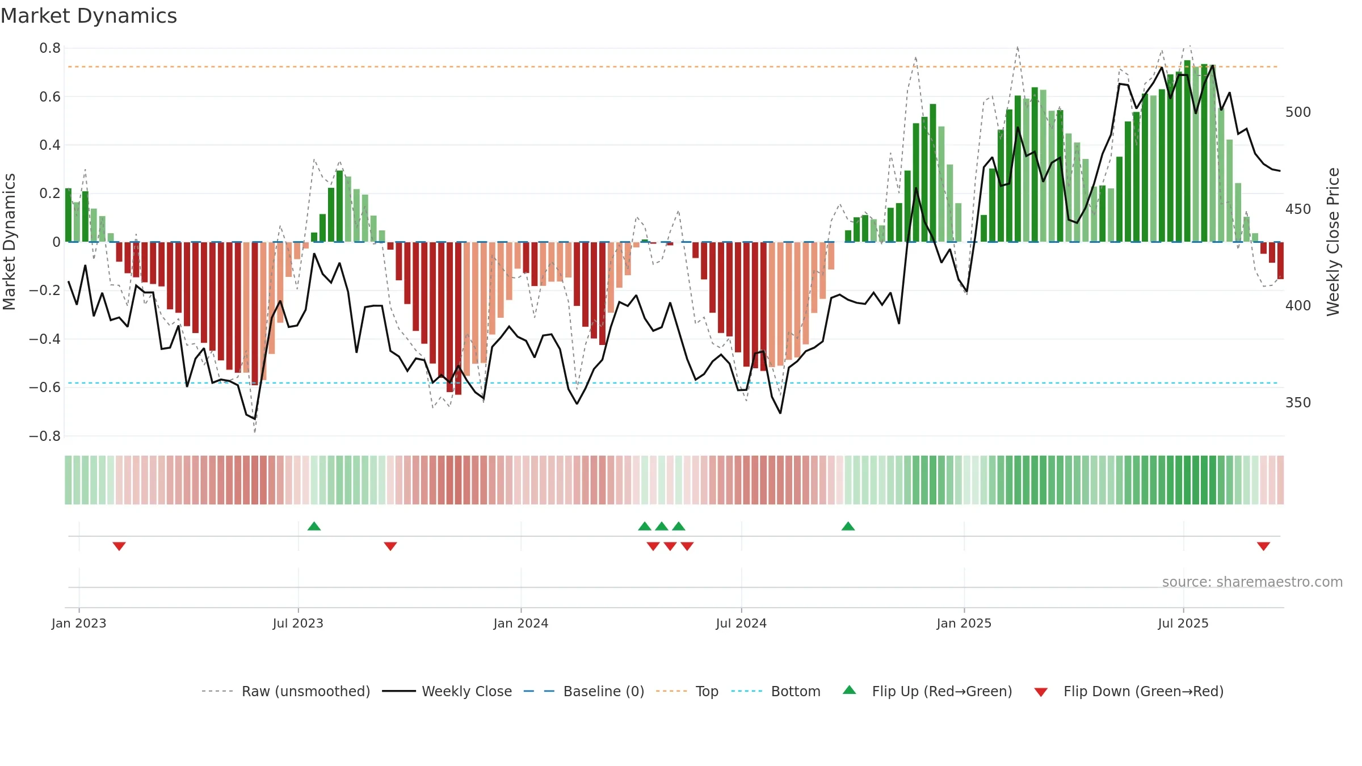
Task: Toggle the Weekly Close legend entry
Action: [447, 691]
